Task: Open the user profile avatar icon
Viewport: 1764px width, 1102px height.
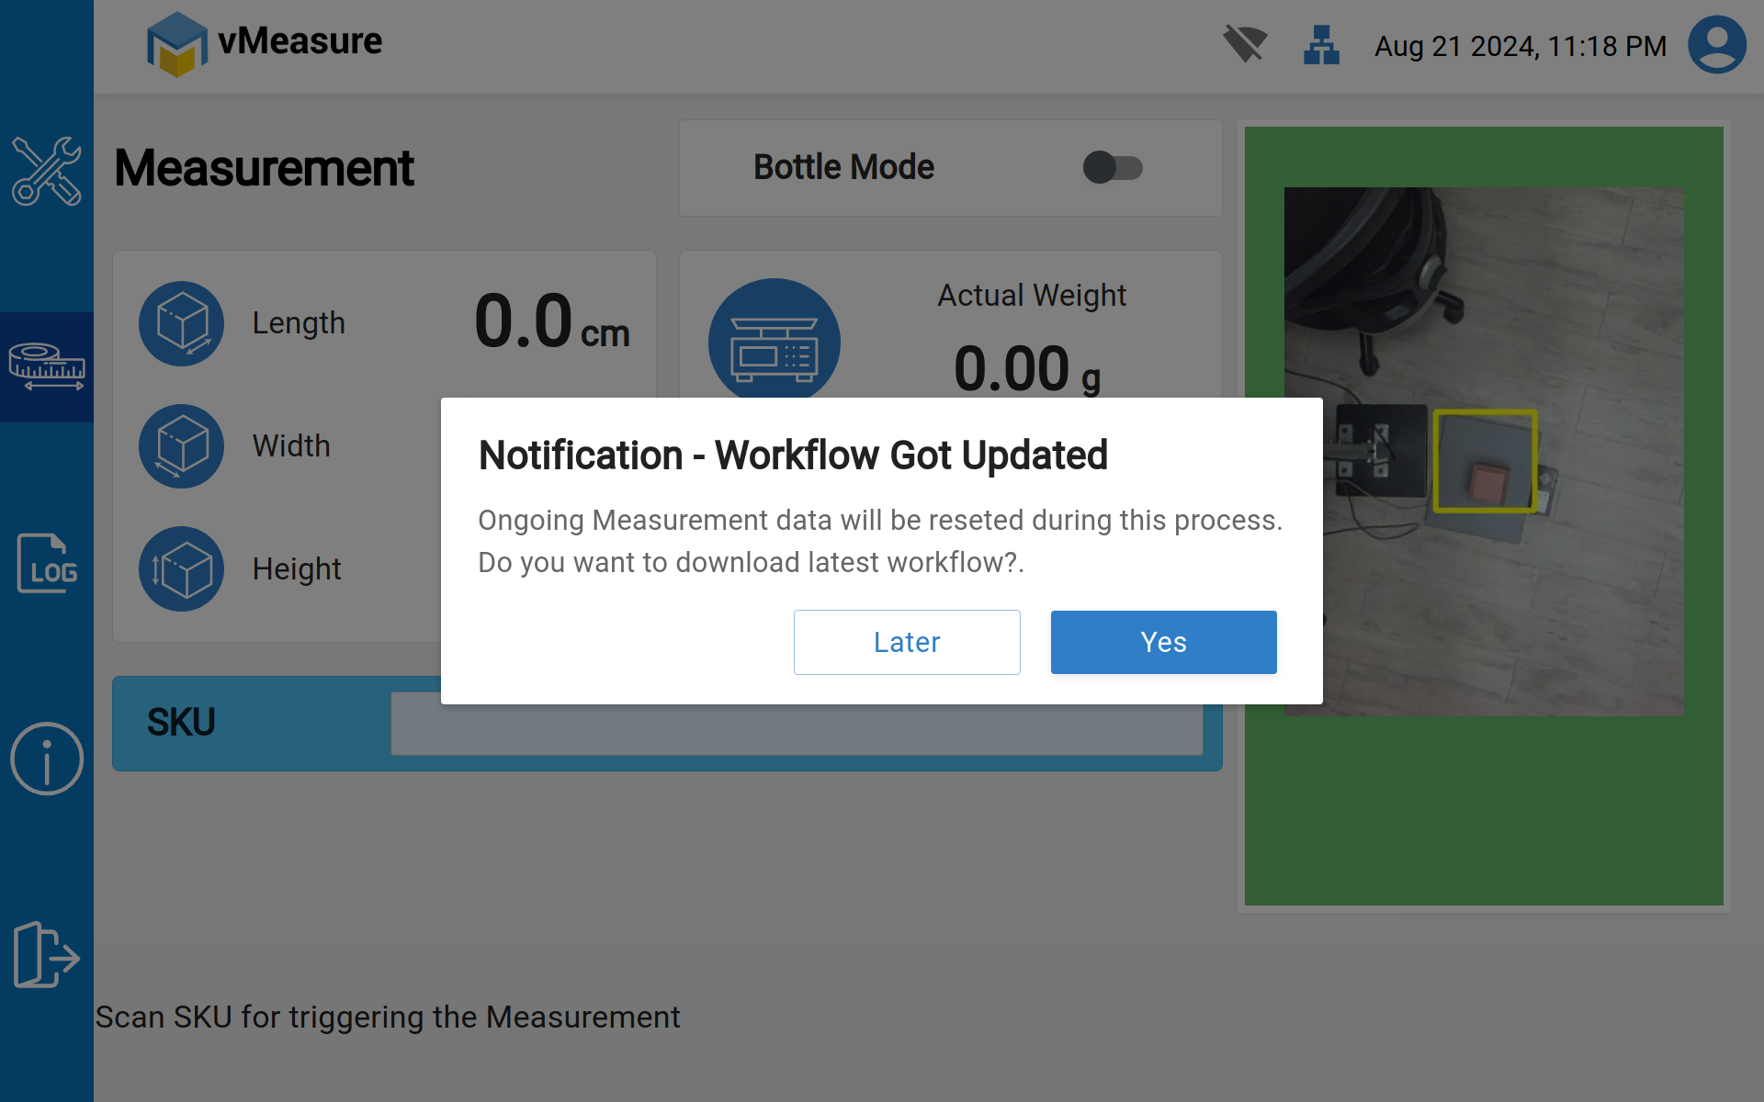Action: pyautogui.click(x=1716, y=44)
